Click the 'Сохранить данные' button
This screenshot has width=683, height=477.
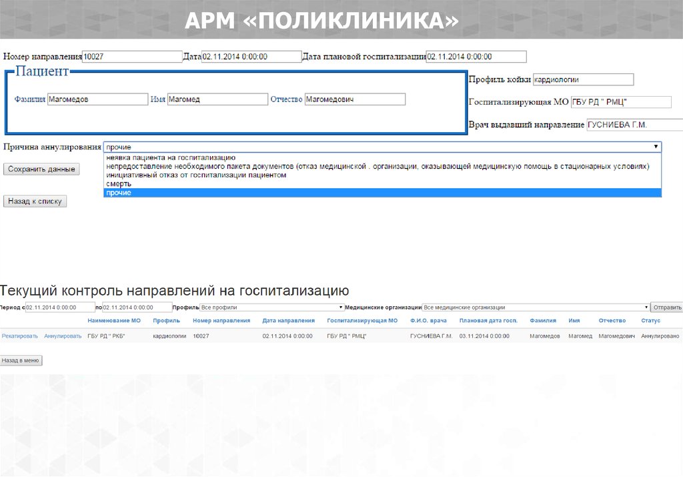point(41,169)
